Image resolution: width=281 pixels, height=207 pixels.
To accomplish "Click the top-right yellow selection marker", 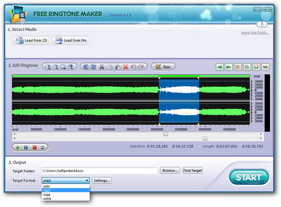I will pyautogui.click(x=198, y=78).
